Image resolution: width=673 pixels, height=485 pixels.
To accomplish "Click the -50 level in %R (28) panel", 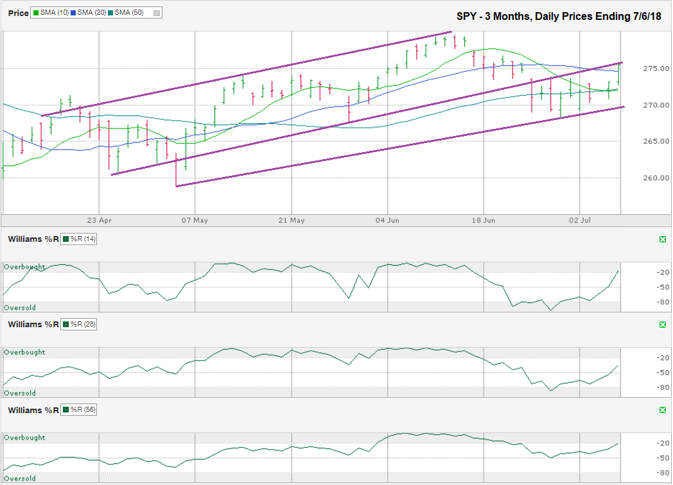I will 663,373.
